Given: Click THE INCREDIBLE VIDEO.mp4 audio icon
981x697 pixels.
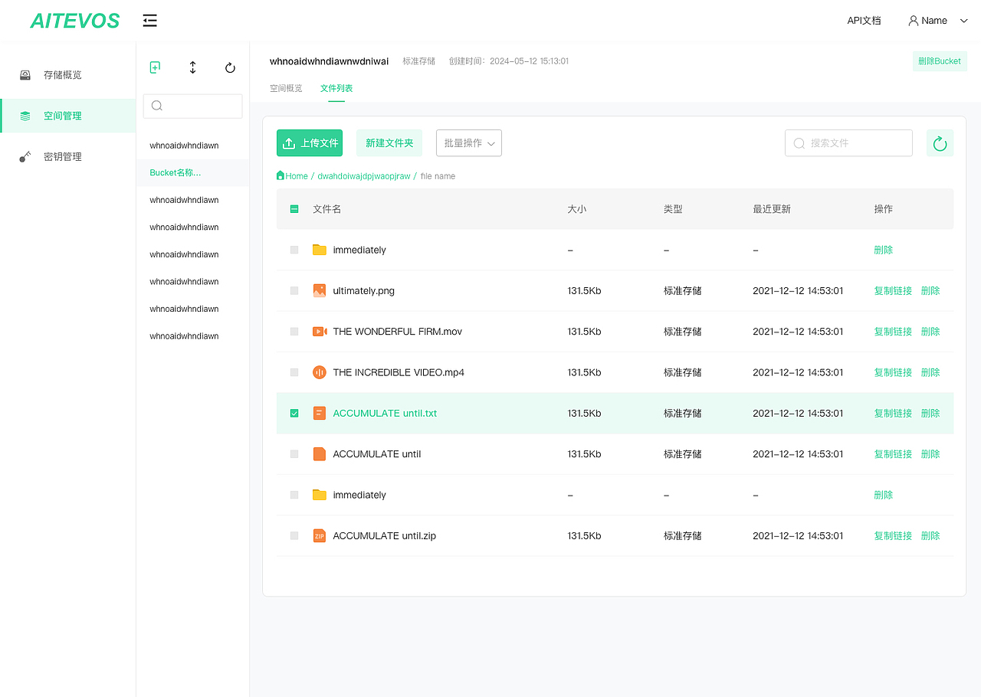Looking at the screenshot, I should coord(320,372).
